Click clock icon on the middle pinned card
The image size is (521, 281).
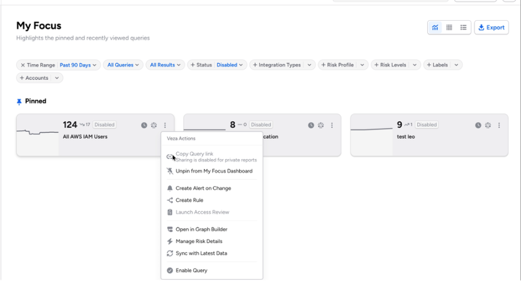click(x=311, y=125)
